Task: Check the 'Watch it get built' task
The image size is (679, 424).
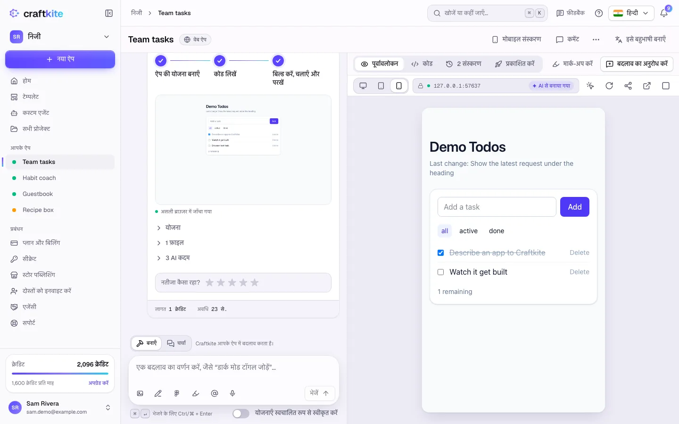Action: tap(441, 272)
